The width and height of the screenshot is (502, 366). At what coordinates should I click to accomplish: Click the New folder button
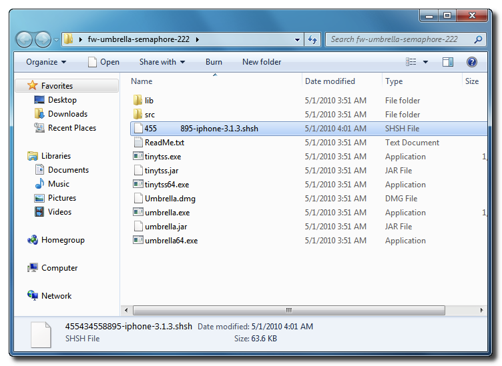(x=262, y=62)
